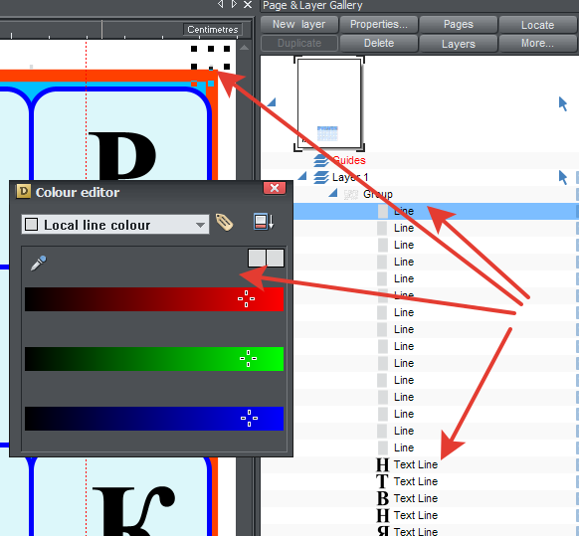579x536 pixels.
Task: Collapse the page entry triangle
Action: 272,102
